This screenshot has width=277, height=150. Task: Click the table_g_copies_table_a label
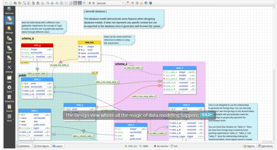[x=37, y=73]
